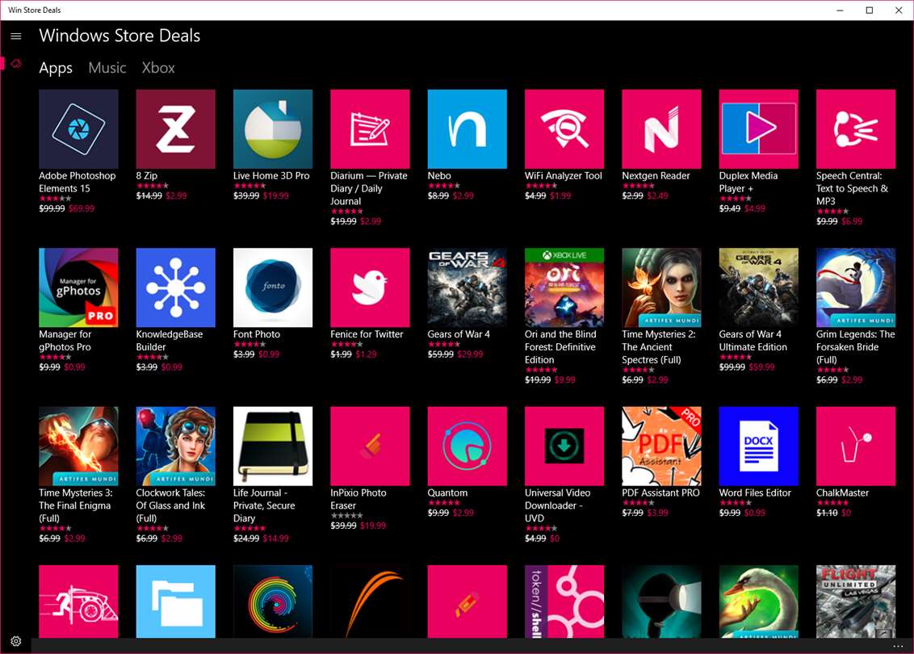This screenshot has width=914, height=654.
Task: Open the more options ellipsis
Action: [x=898, y=646]
